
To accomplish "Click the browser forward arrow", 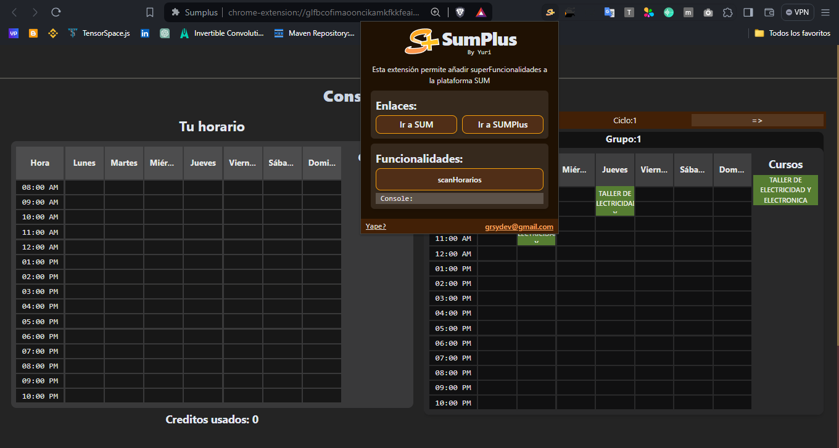I will click(35, 12).
